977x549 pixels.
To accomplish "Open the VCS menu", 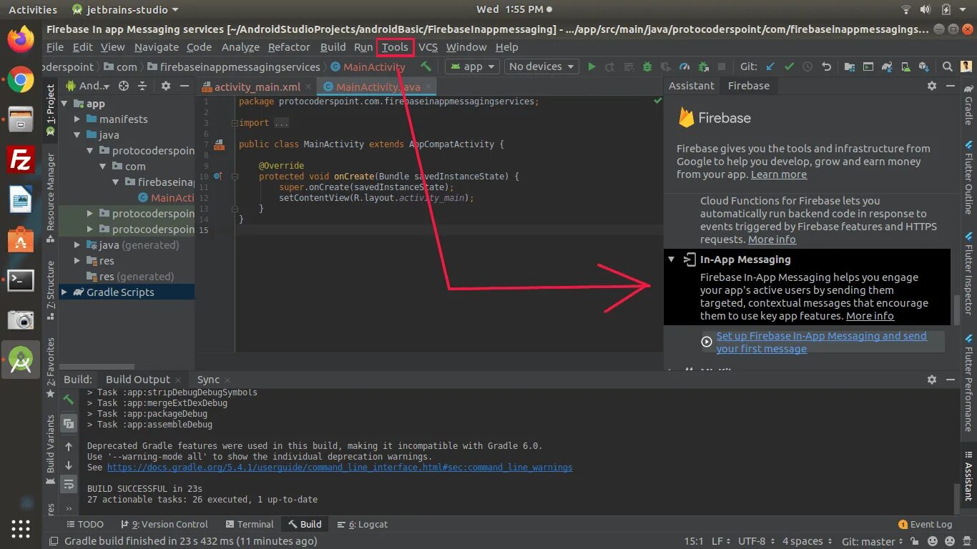I will click(428, 47).
